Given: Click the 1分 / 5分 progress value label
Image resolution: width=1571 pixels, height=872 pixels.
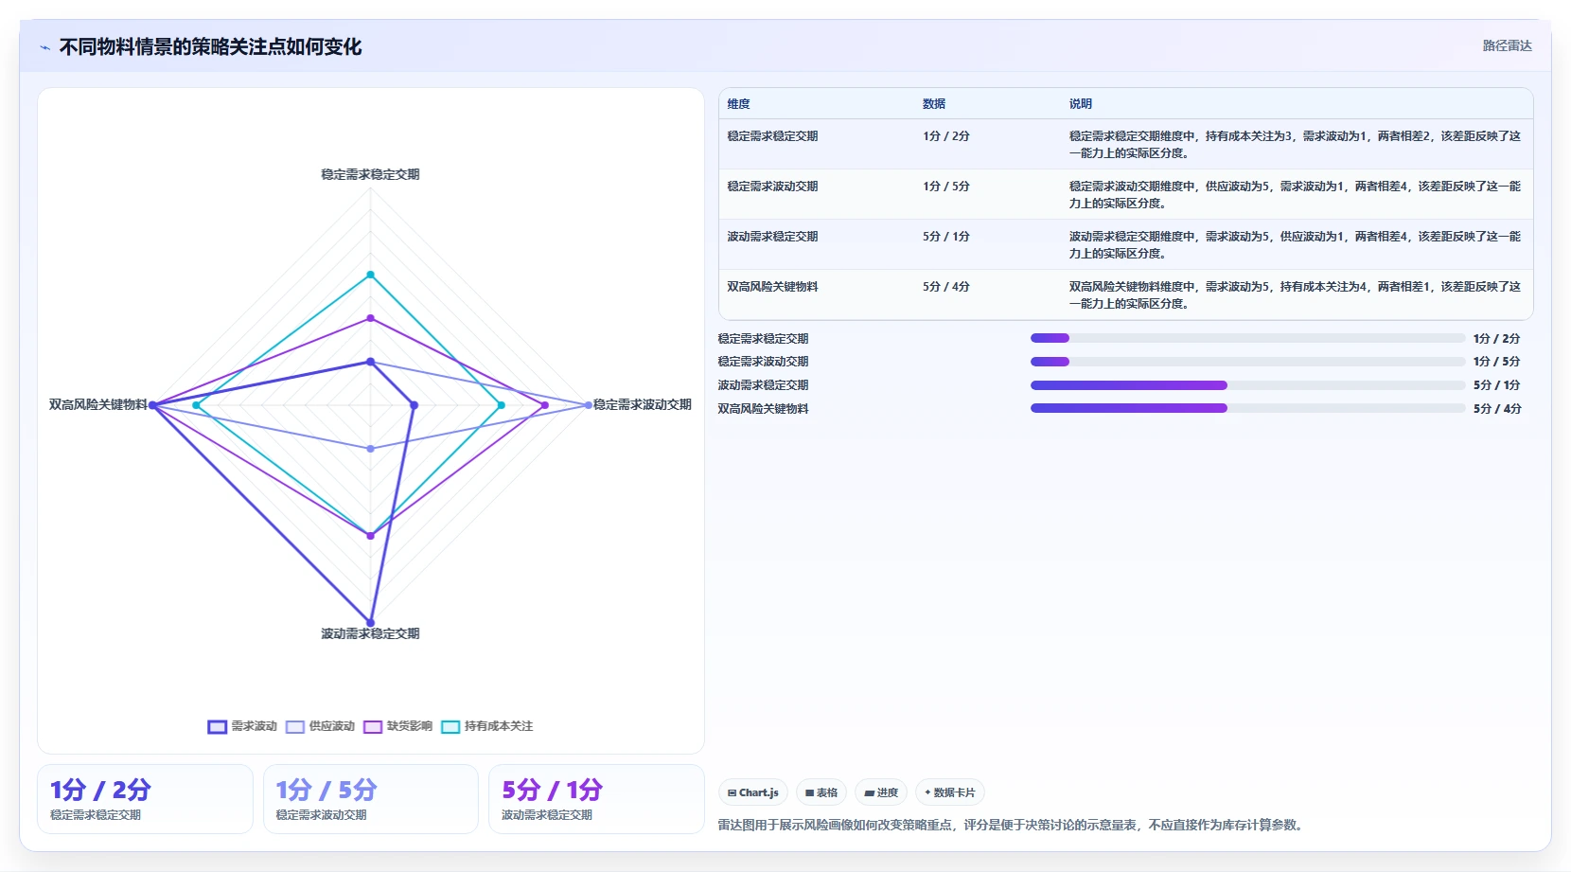Looking at the screenshot, I should [x=1497, y=362].
